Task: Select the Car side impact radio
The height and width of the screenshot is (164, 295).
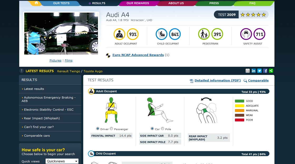Action: pyautogui.click(x=152, y=129)
